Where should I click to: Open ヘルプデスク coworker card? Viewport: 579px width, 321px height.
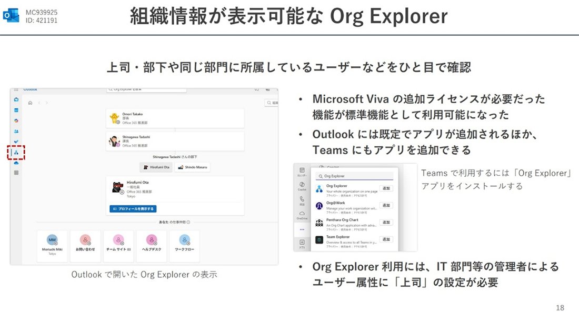coord(152,246)
